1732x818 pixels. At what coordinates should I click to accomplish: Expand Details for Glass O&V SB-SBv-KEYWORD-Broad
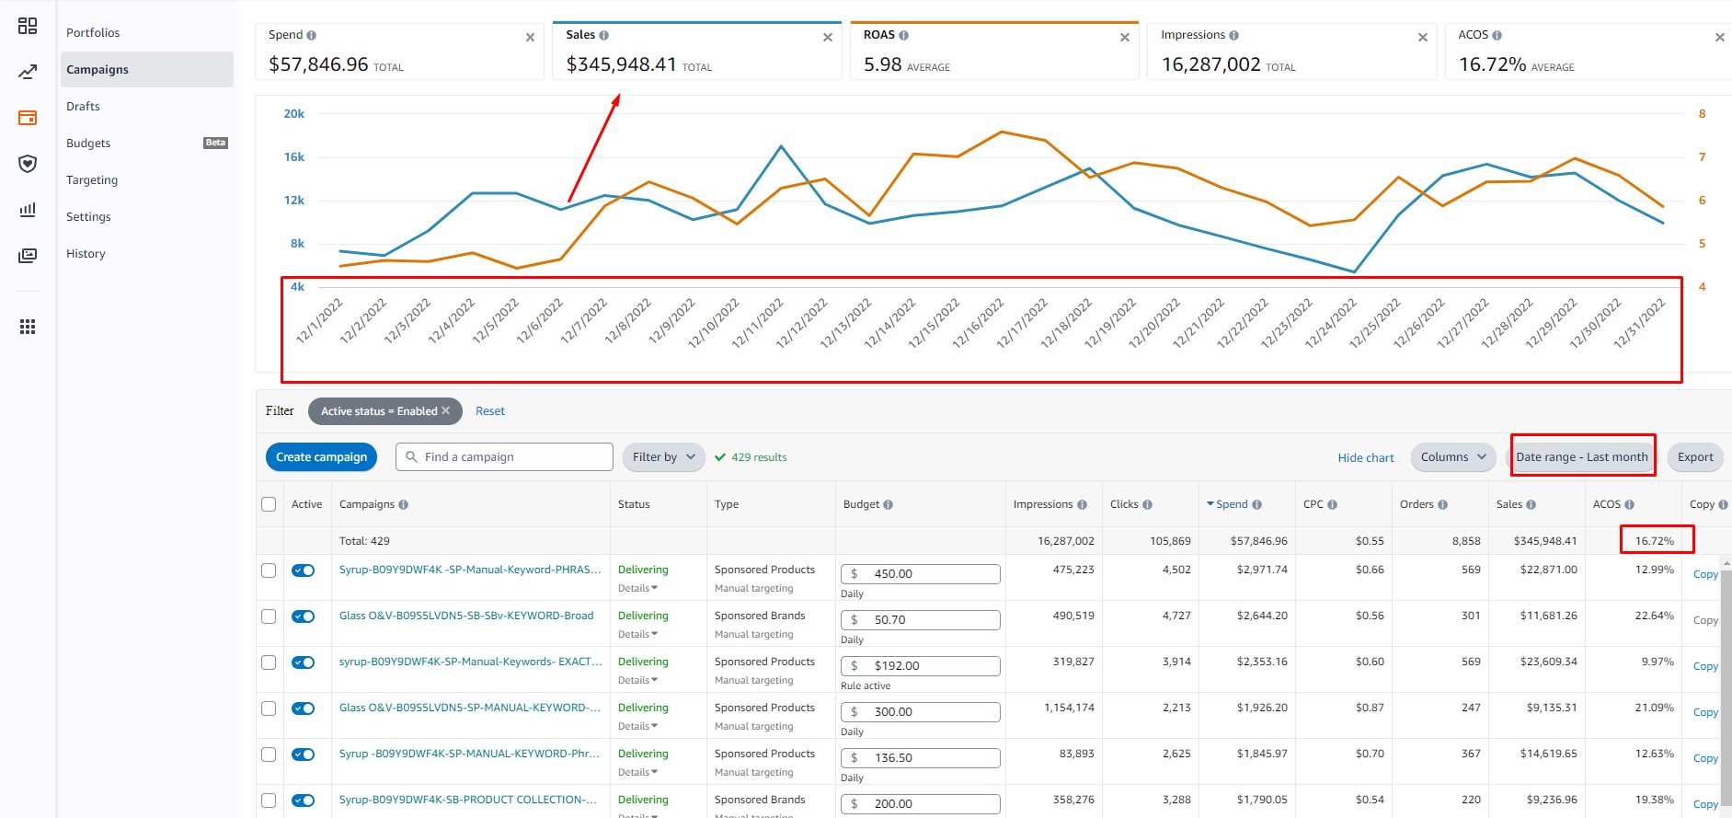[637, 634]
